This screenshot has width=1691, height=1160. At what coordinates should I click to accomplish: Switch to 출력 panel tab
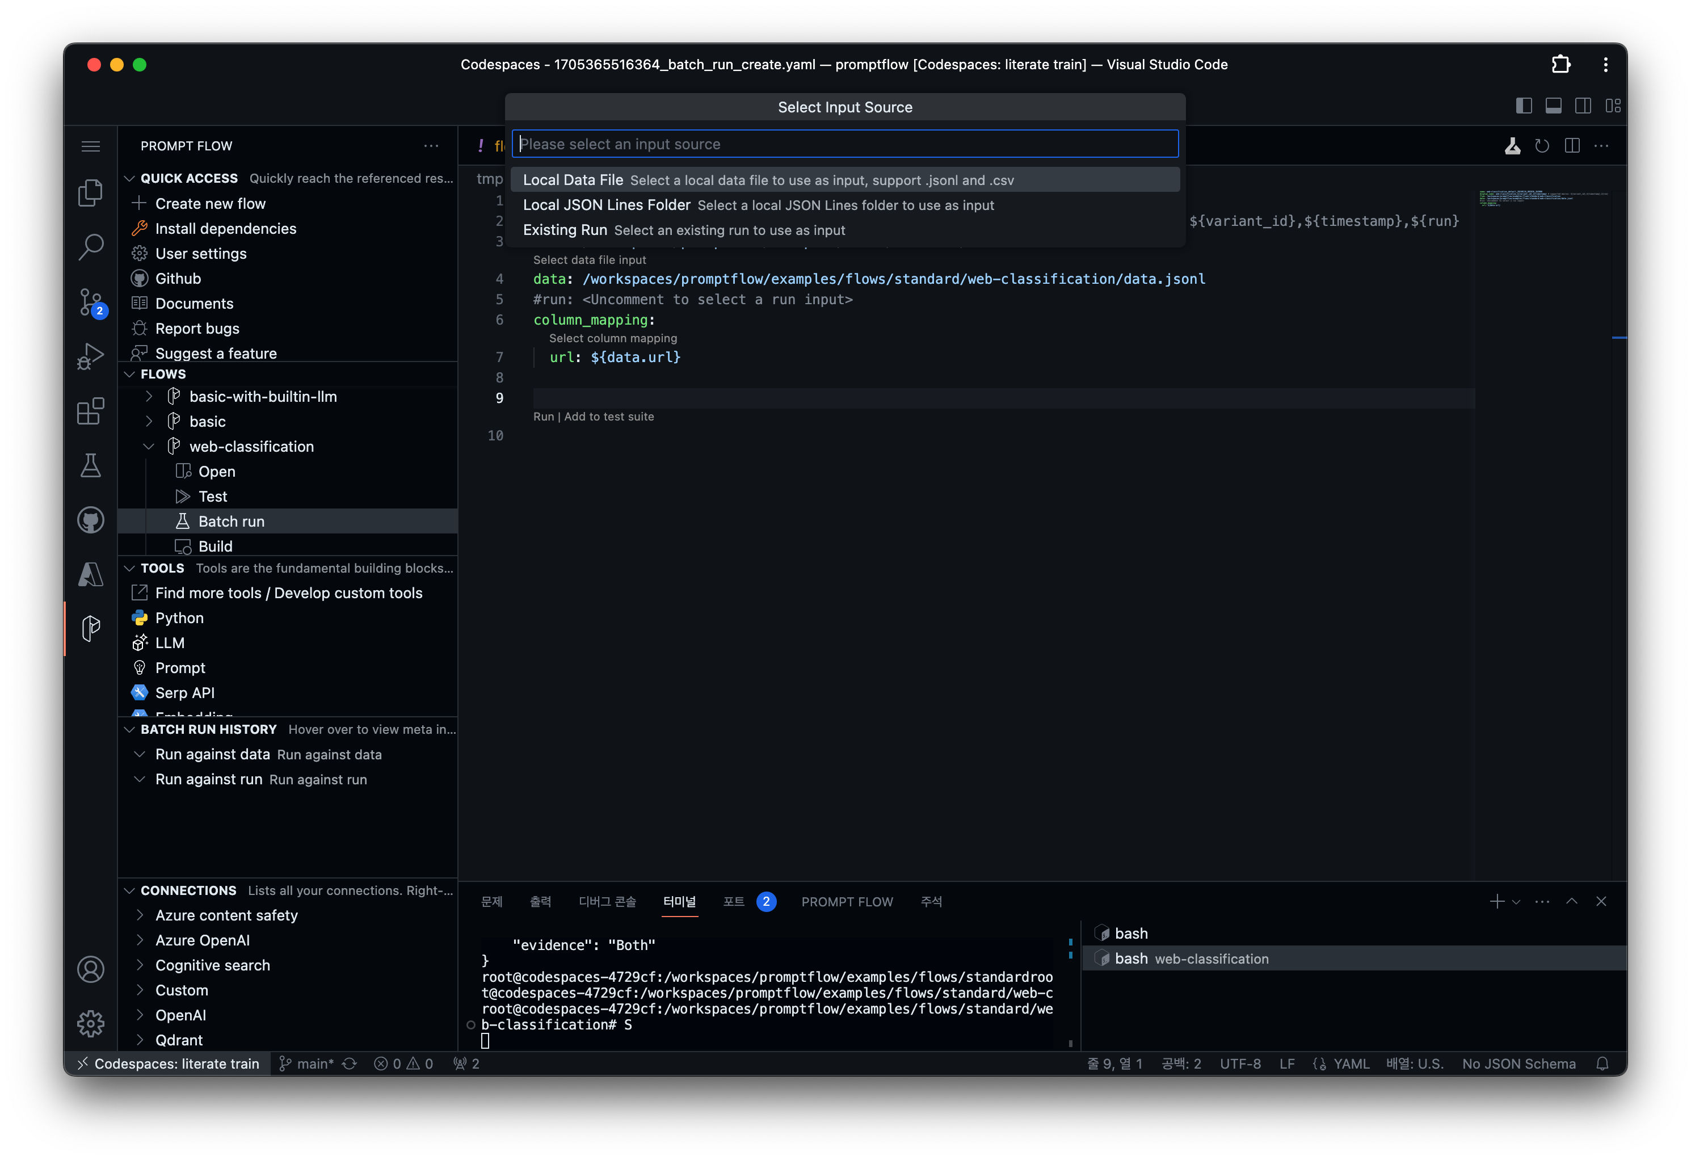click(540, 902)
